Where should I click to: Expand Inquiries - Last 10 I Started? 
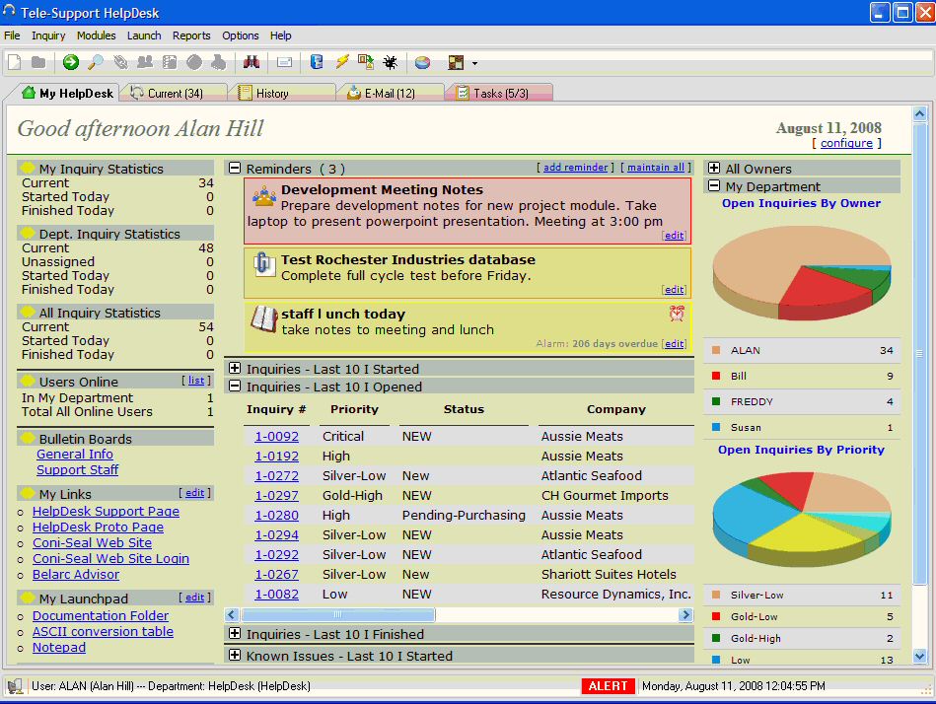235,368
